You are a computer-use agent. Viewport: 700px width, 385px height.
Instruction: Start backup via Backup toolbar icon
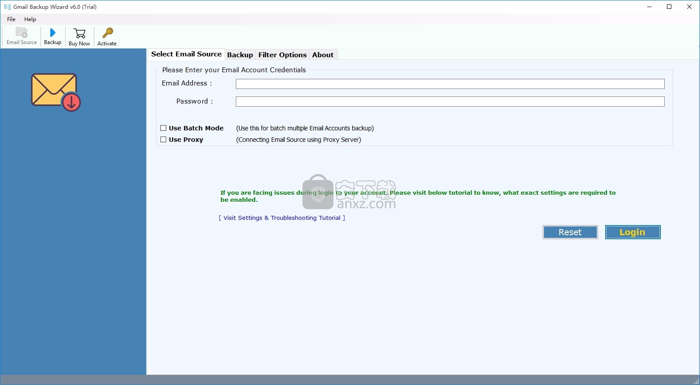pos(52,36)
